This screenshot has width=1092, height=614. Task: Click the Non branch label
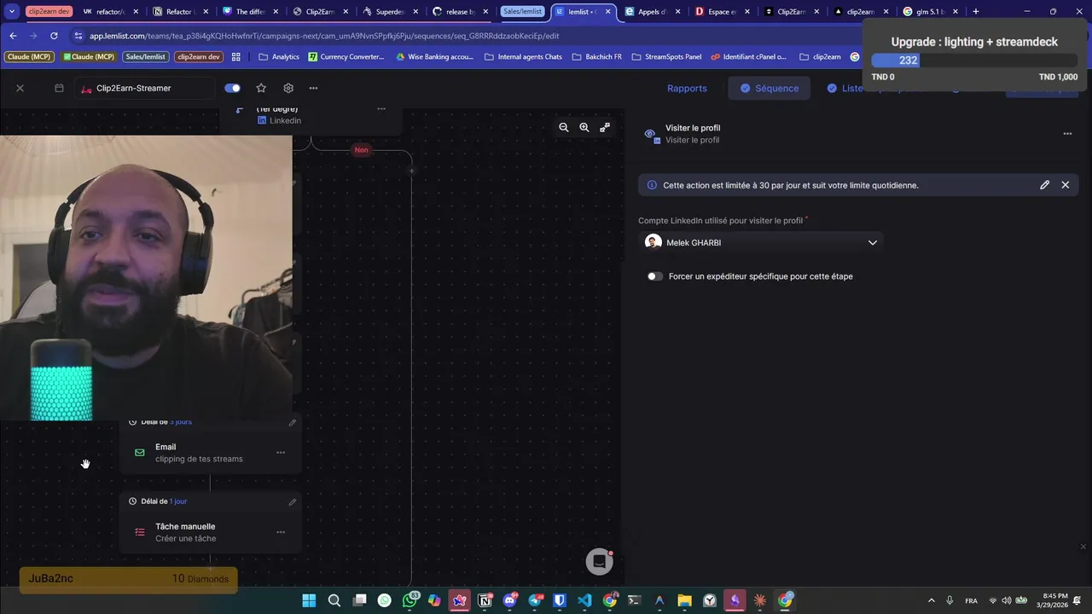(361, 150)
